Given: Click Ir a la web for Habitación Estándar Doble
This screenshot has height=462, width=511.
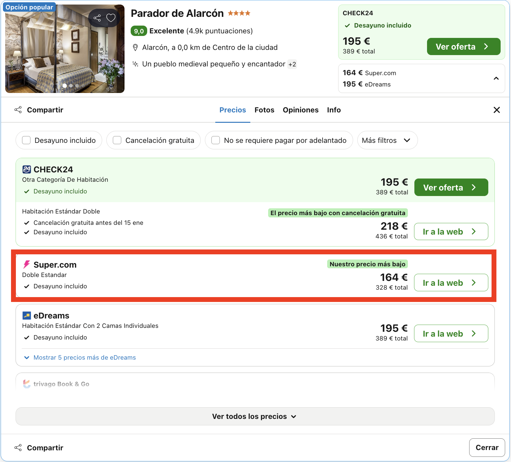Looking at the screenshot, I should [451, 232].
